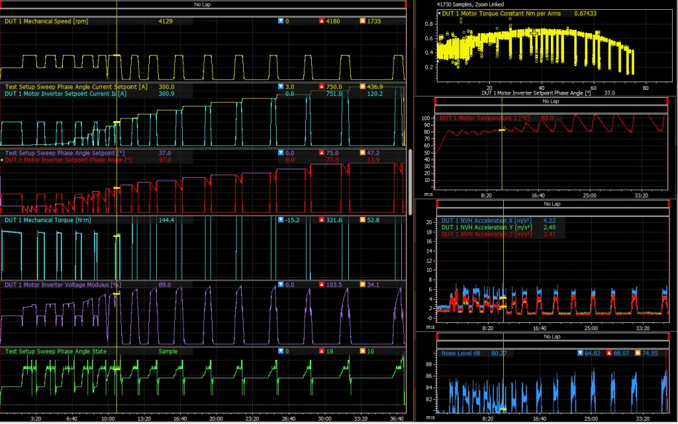Click the No Lap bar above main graph
This screenshot has width=678, height=424.
pos(203,5)
